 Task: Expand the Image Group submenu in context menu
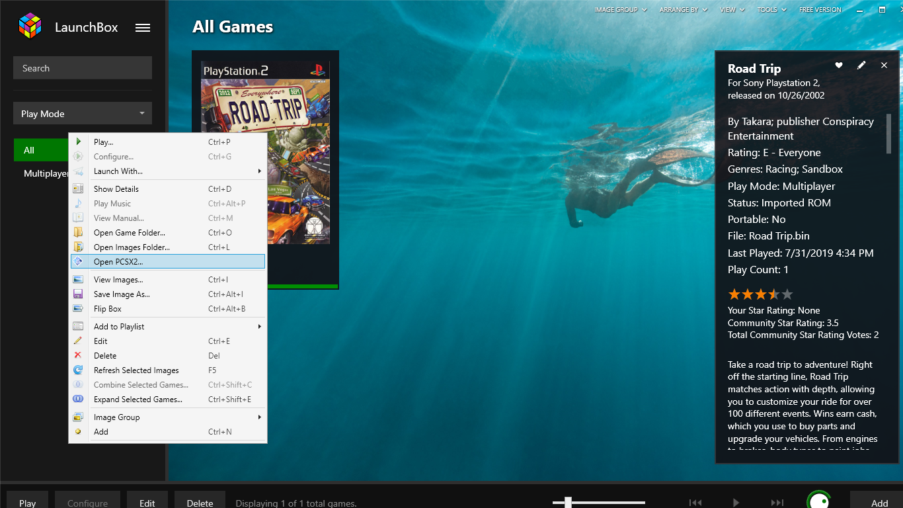click(260, 417)
